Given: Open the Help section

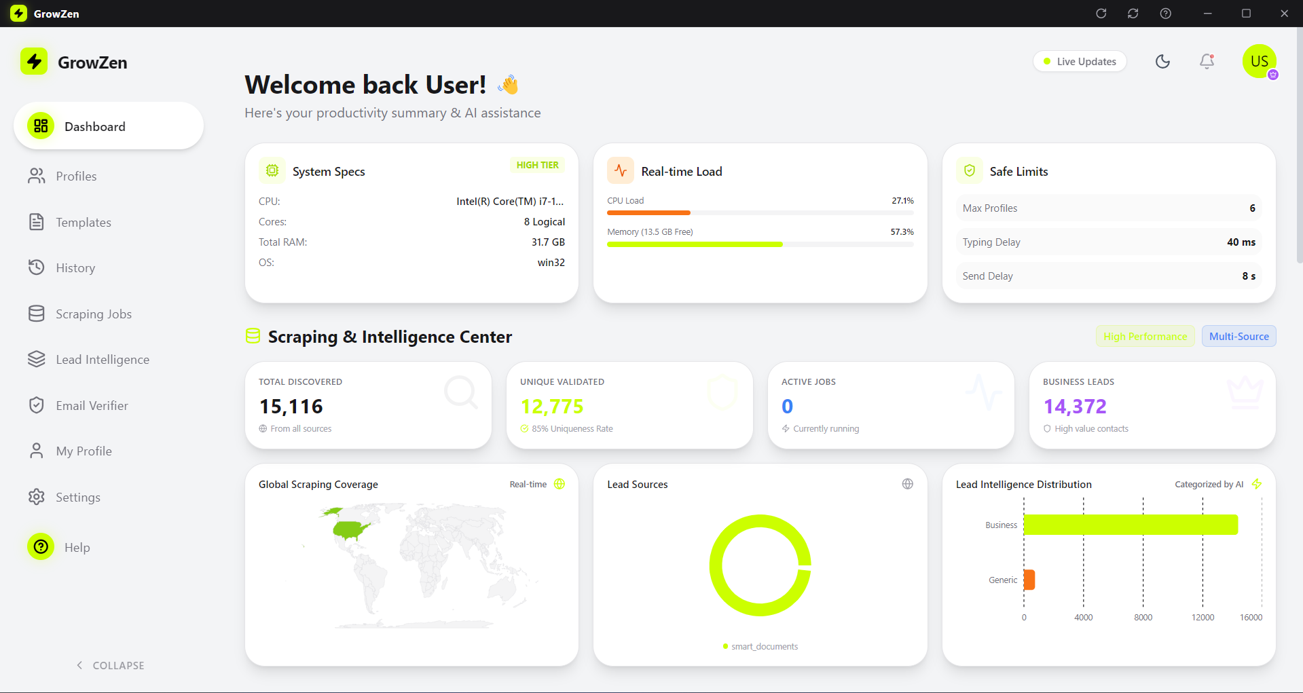Looking at the screenshot, I should pyautogui.click(x=77, y=547).
